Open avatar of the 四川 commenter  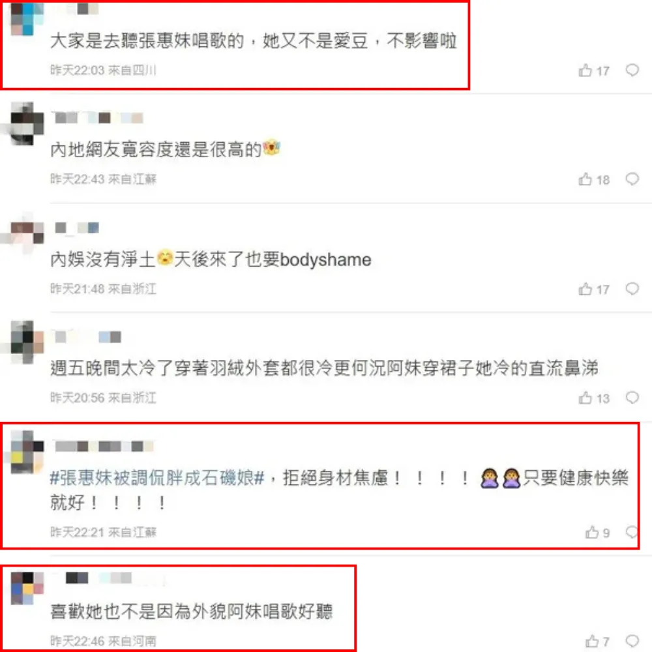pyautogui.click(x=27, y=19)
